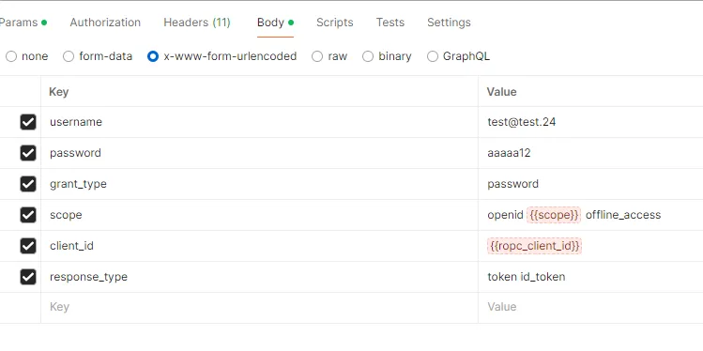
Task: Select the token id_token value
Action: coord(527,277)
